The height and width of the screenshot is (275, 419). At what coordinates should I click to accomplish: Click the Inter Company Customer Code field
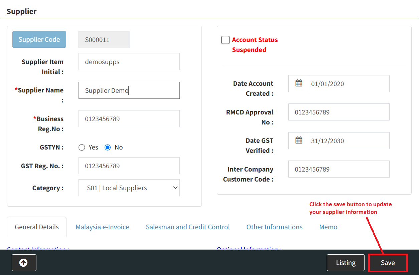pos(339,169)
